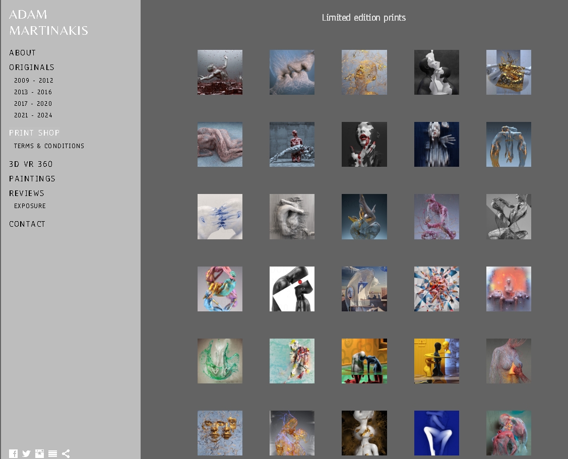Open the Facebook social icon
Screen dimensions: 568x459
pyautogui.click(x=14, y=453)
